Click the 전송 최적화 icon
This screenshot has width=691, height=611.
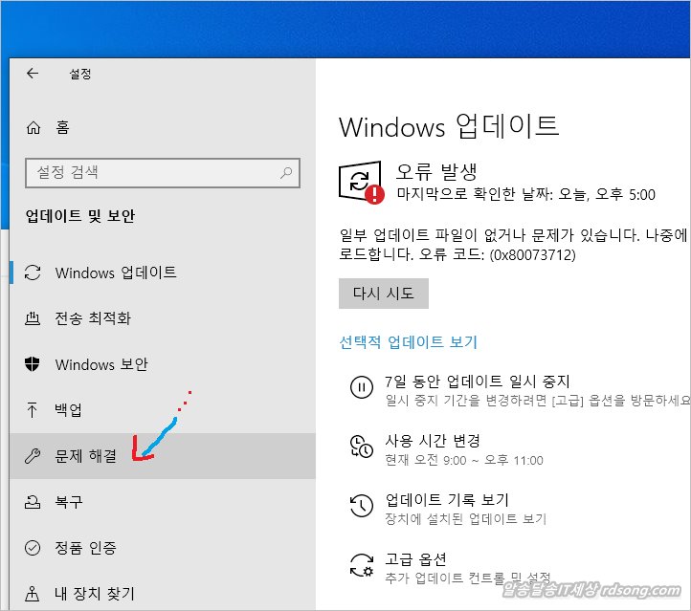pyautogui.click(x=33, y=318)
